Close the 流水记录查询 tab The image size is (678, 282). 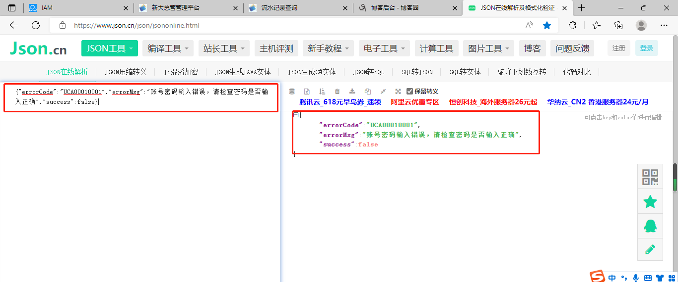pyautogui.click(x=345, y=8)
